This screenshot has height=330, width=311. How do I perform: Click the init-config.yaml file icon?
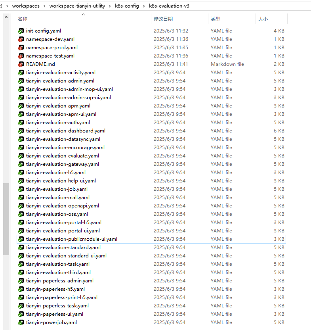tap(21, 31)
